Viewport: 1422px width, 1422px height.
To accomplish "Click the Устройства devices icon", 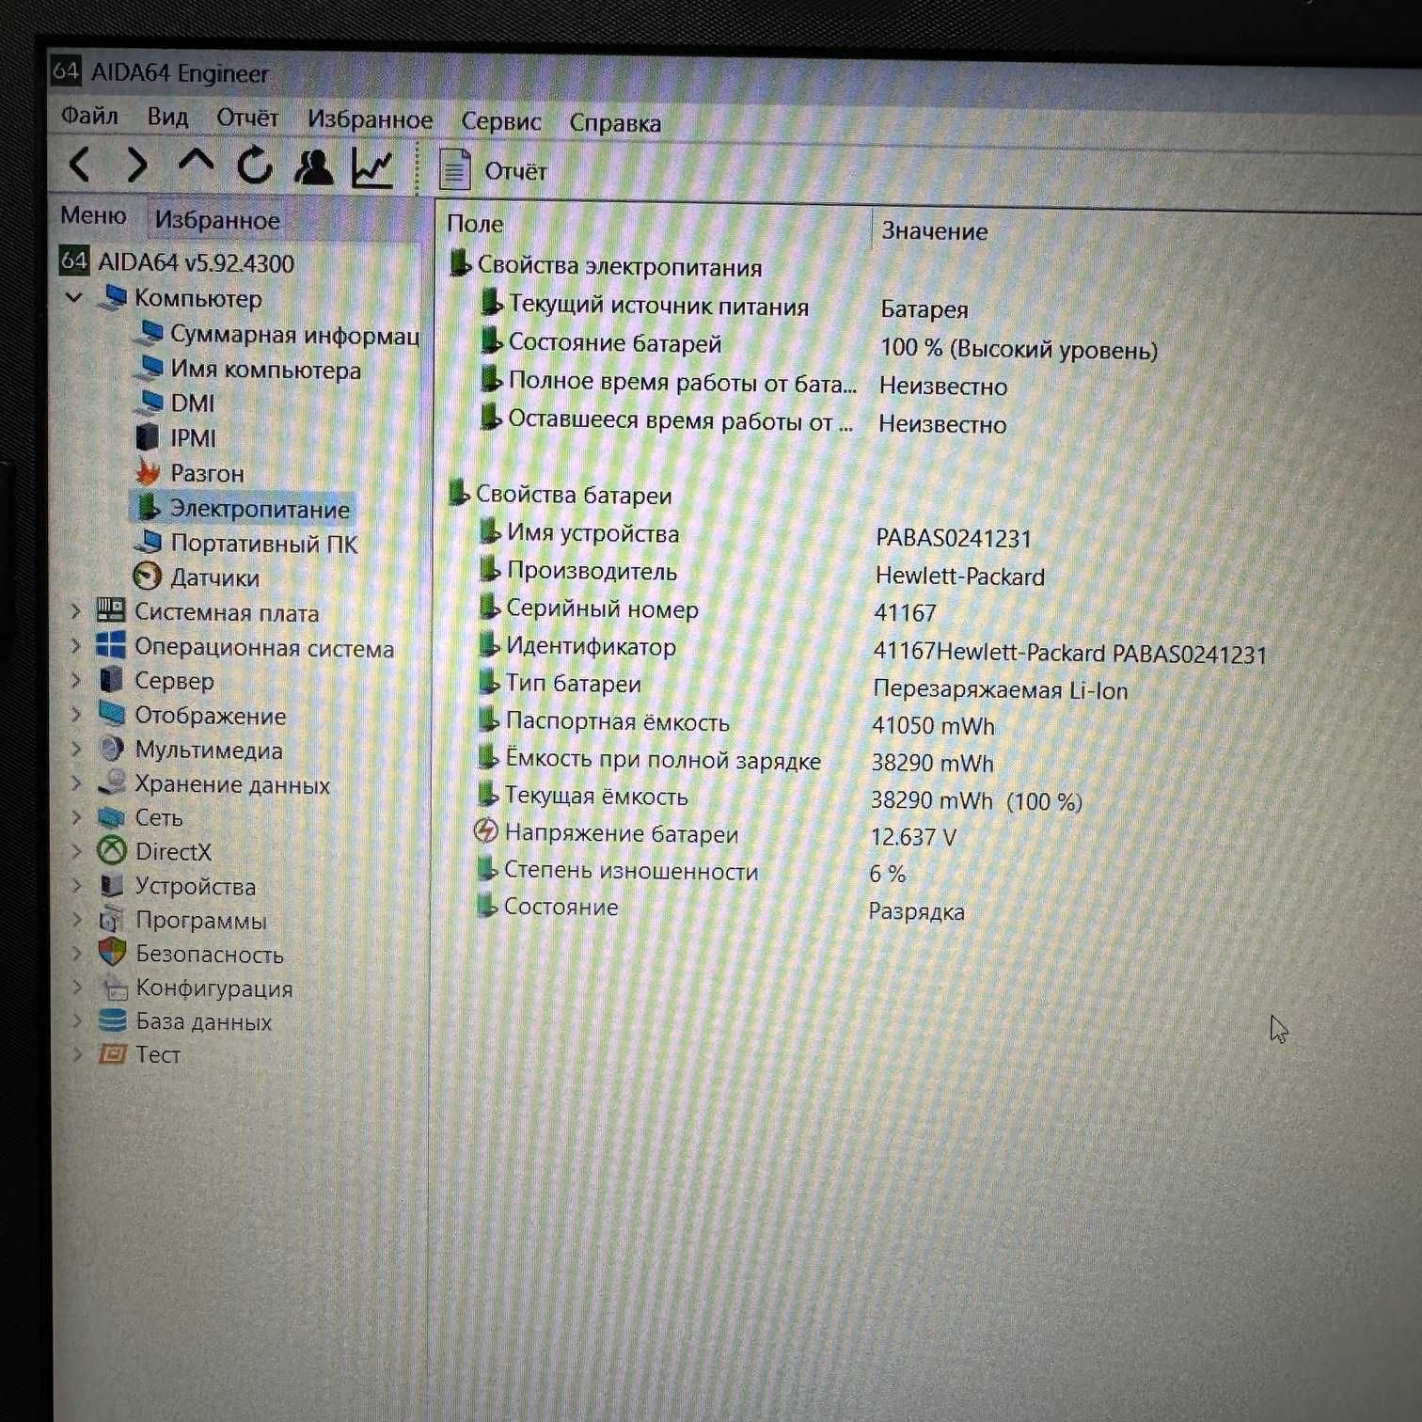I will coord(112,885).
